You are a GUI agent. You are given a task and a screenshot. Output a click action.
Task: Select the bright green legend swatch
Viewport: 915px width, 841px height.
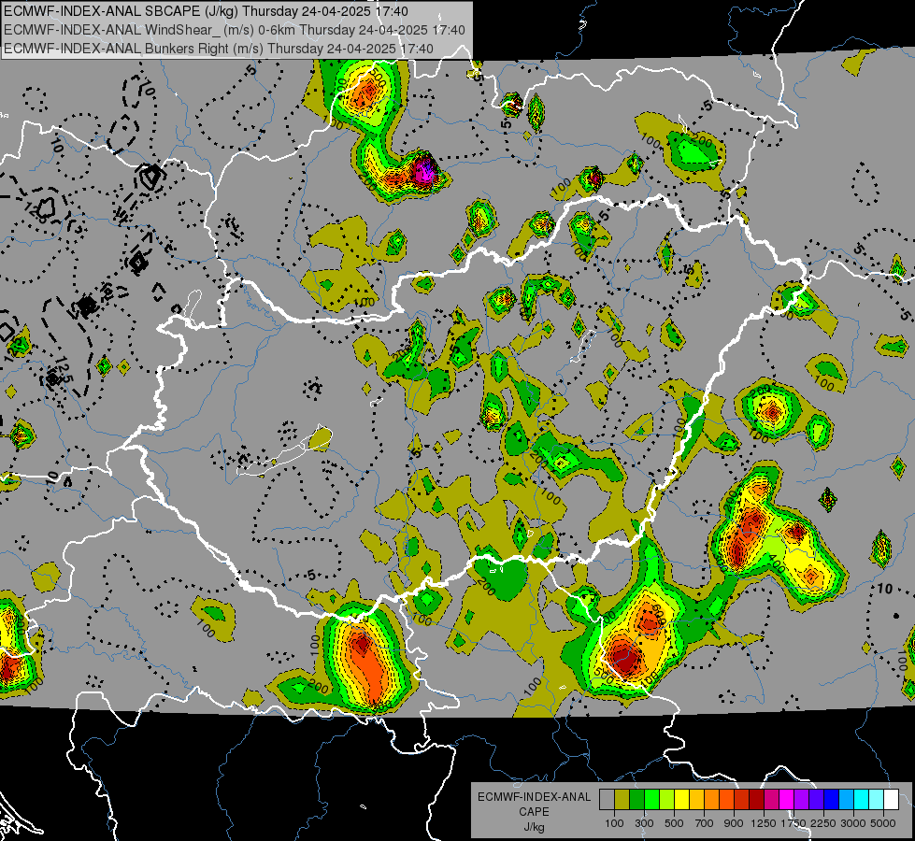pyautogui.click(x=651, y=800)
